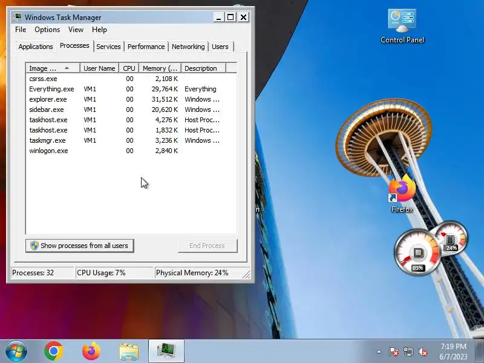Select the explorer.exe process row
The image size is (484, 363).
tap(131, 99)
